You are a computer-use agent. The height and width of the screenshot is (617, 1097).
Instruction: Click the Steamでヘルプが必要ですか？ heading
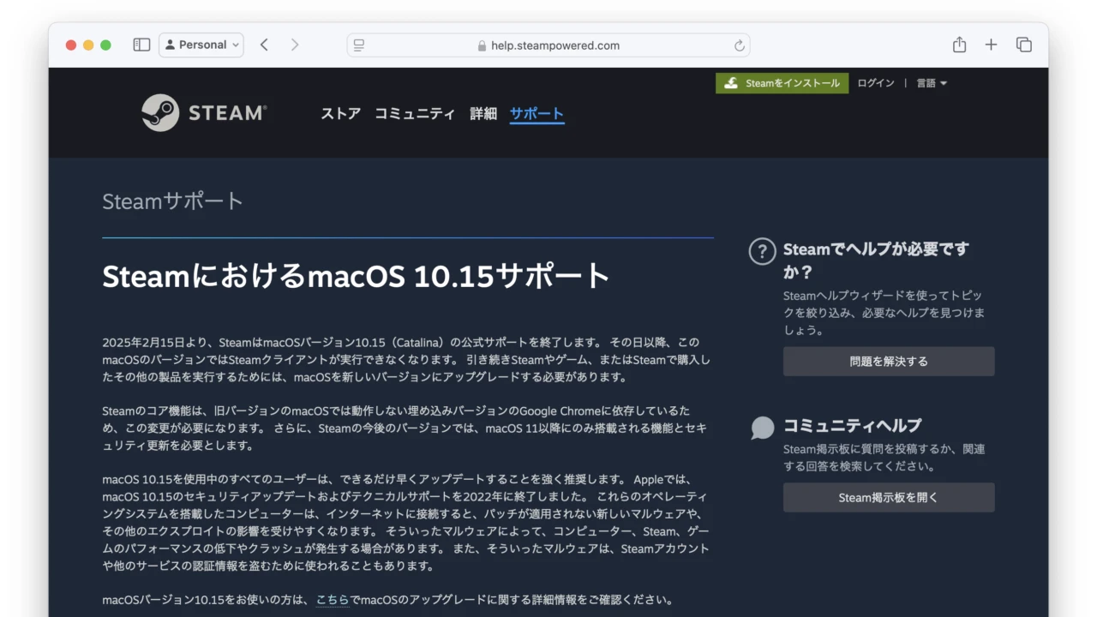(x=876, y=261)
